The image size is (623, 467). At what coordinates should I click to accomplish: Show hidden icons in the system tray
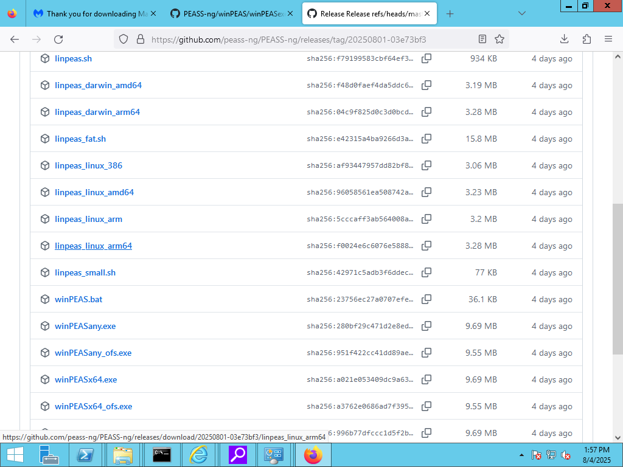coord(520,454)
